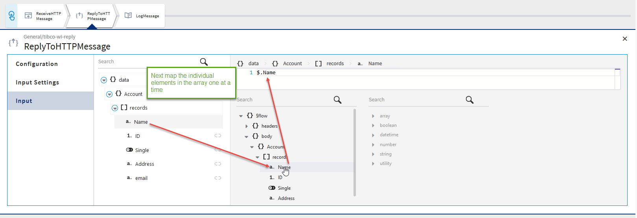Open the Input tab
This screenshot has height=218, width=637.
tap(50, 101)
